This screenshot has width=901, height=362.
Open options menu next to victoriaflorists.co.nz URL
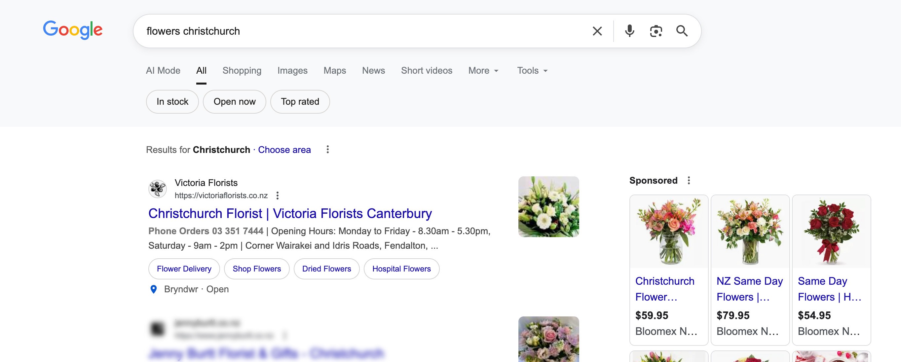point(277,196)
